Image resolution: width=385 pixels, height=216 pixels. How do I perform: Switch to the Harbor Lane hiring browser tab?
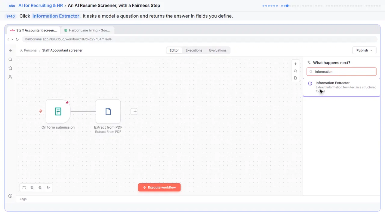tap(87, 30)
